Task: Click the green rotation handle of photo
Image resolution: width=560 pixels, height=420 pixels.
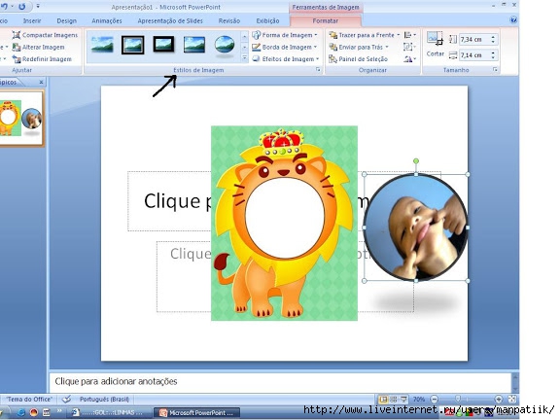Action: (x=416, y=161)
